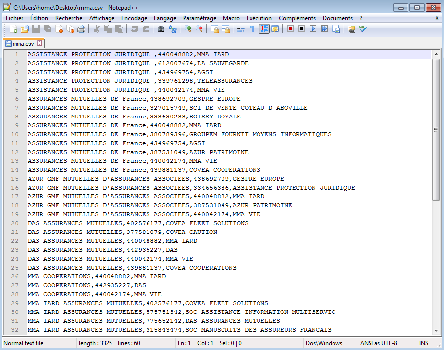Click the Save All icon

(47, 29)
